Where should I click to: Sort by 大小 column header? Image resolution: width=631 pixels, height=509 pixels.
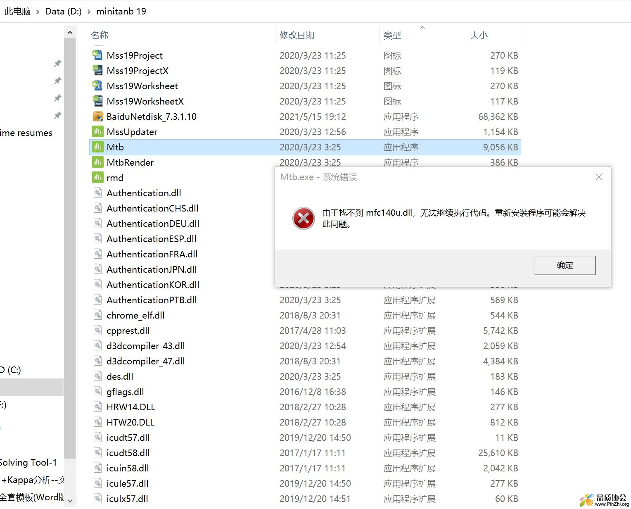479,36
